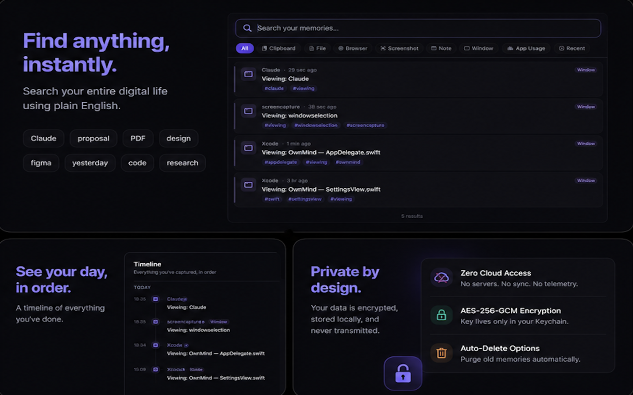Click the #swift tag
The height and width of the screenshot is (395, 633).
[272, 199]
